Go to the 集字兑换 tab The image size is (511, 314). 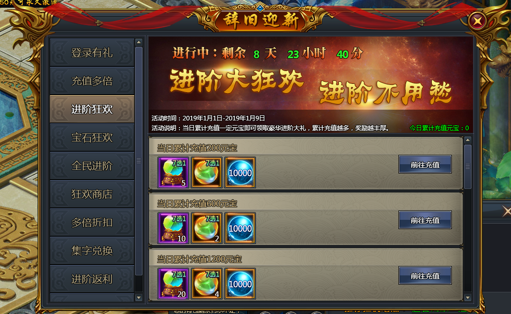pos(92,251)
